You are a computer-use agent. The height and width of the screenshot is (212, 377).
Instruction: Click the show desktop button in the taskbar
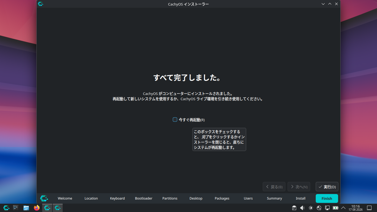[369, 208]
